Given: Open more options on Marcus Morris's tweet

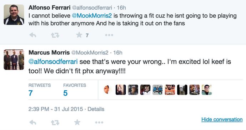Looking at the screenshot, I should [99, 122].
